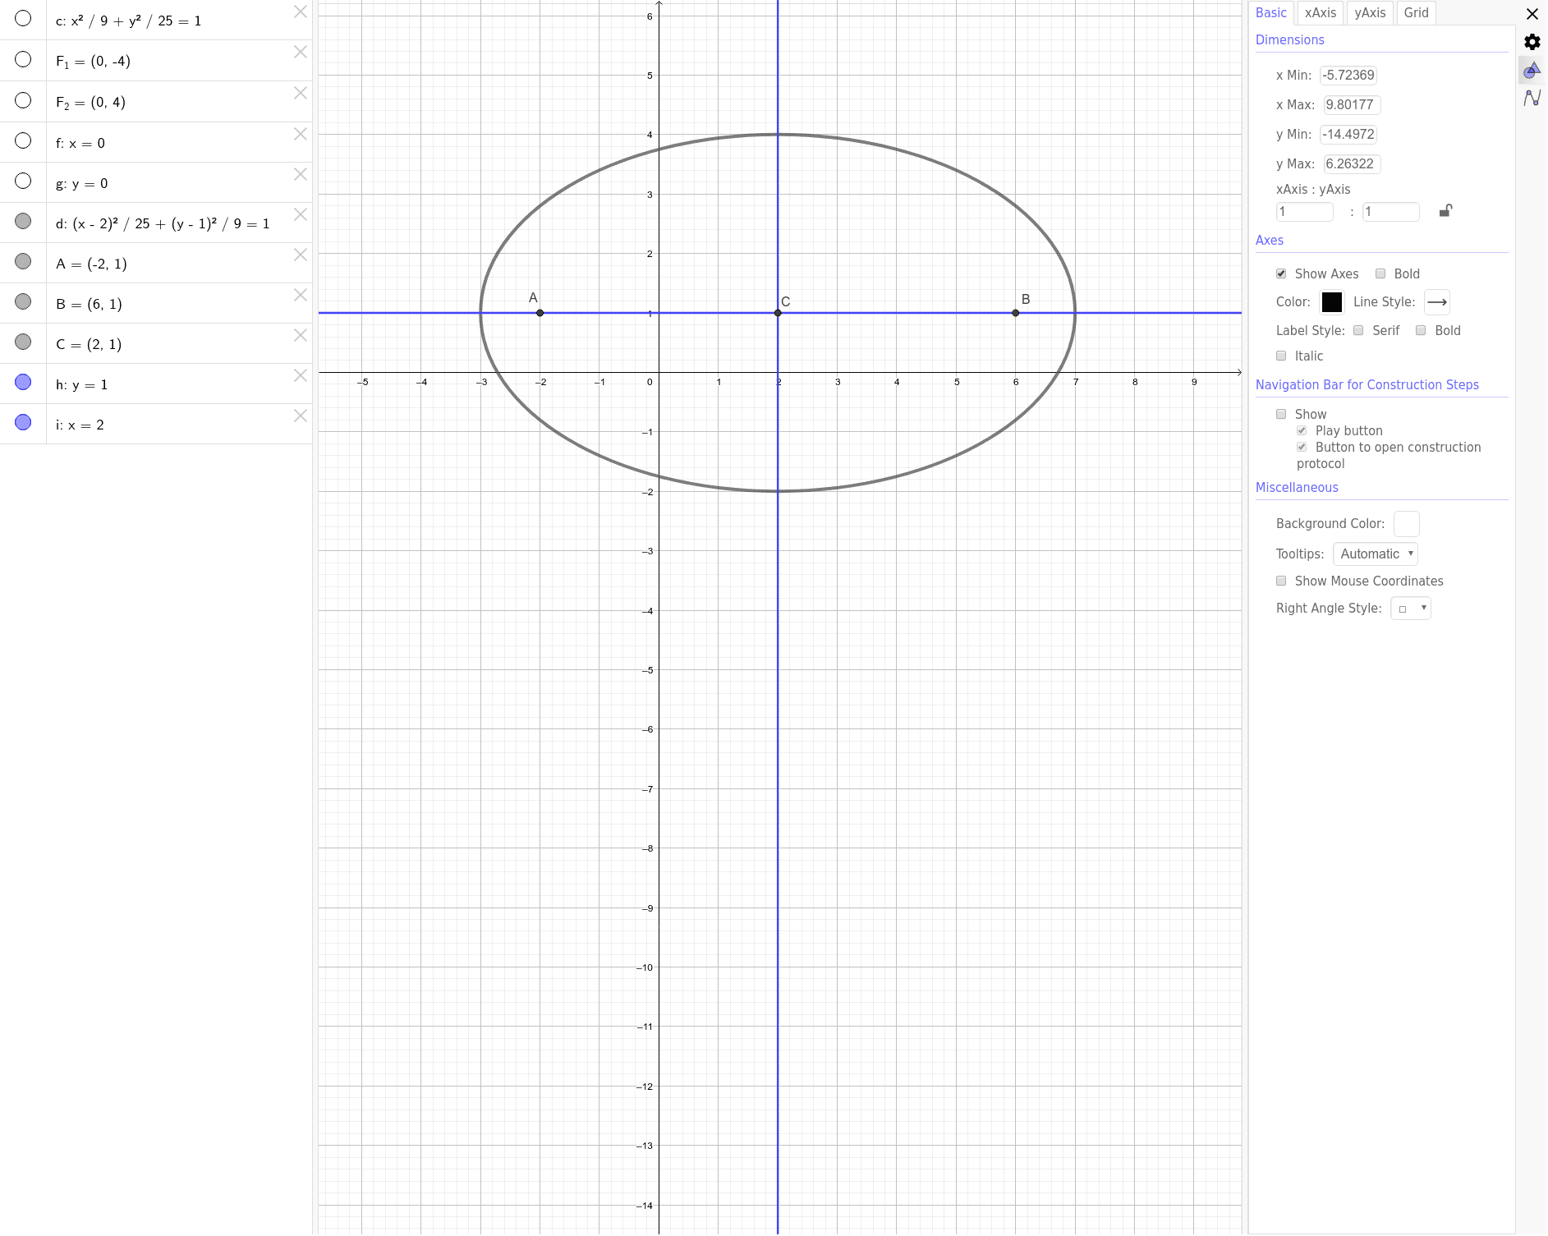
Task: Hide the line h: y = 1
Action: 23,381
